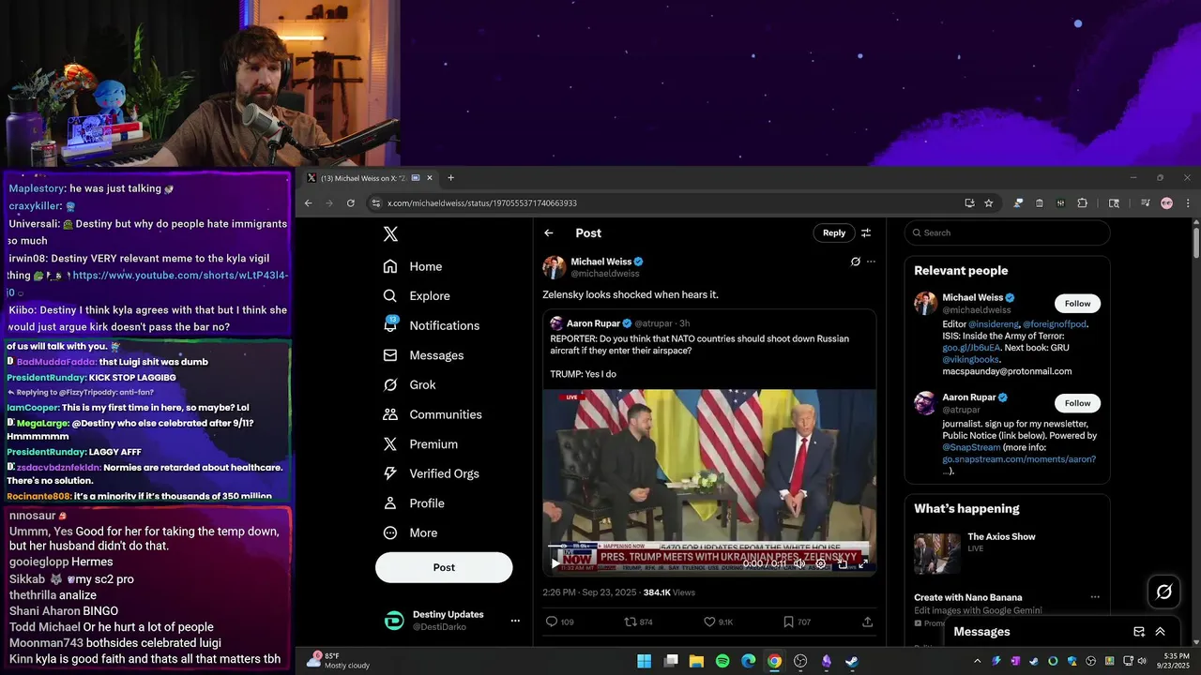
Task: Expand the Messages drawer chevrons
Action: pos(1160,632)
